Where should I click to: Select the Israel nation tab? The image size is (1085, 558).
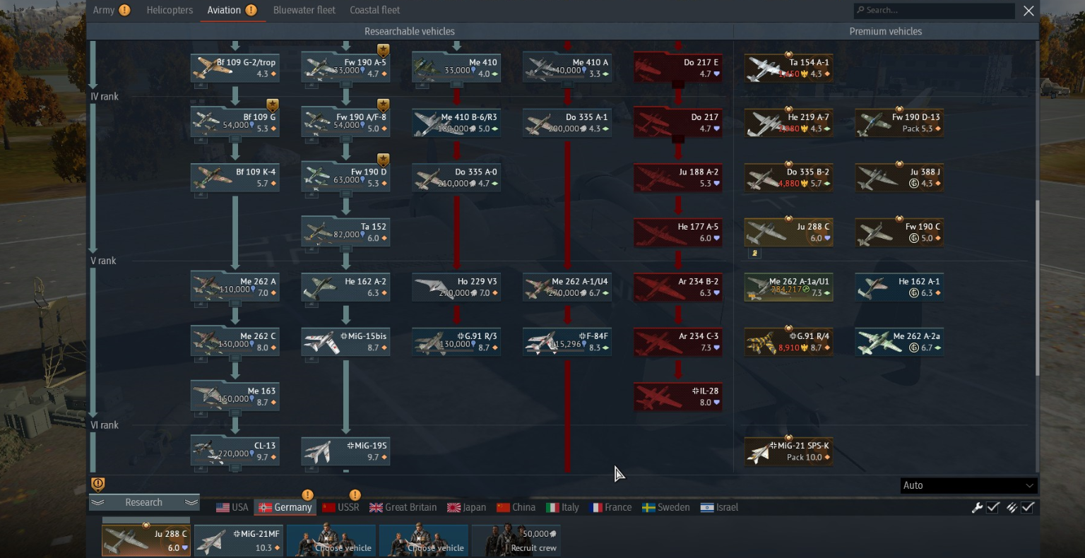[719, 507]
